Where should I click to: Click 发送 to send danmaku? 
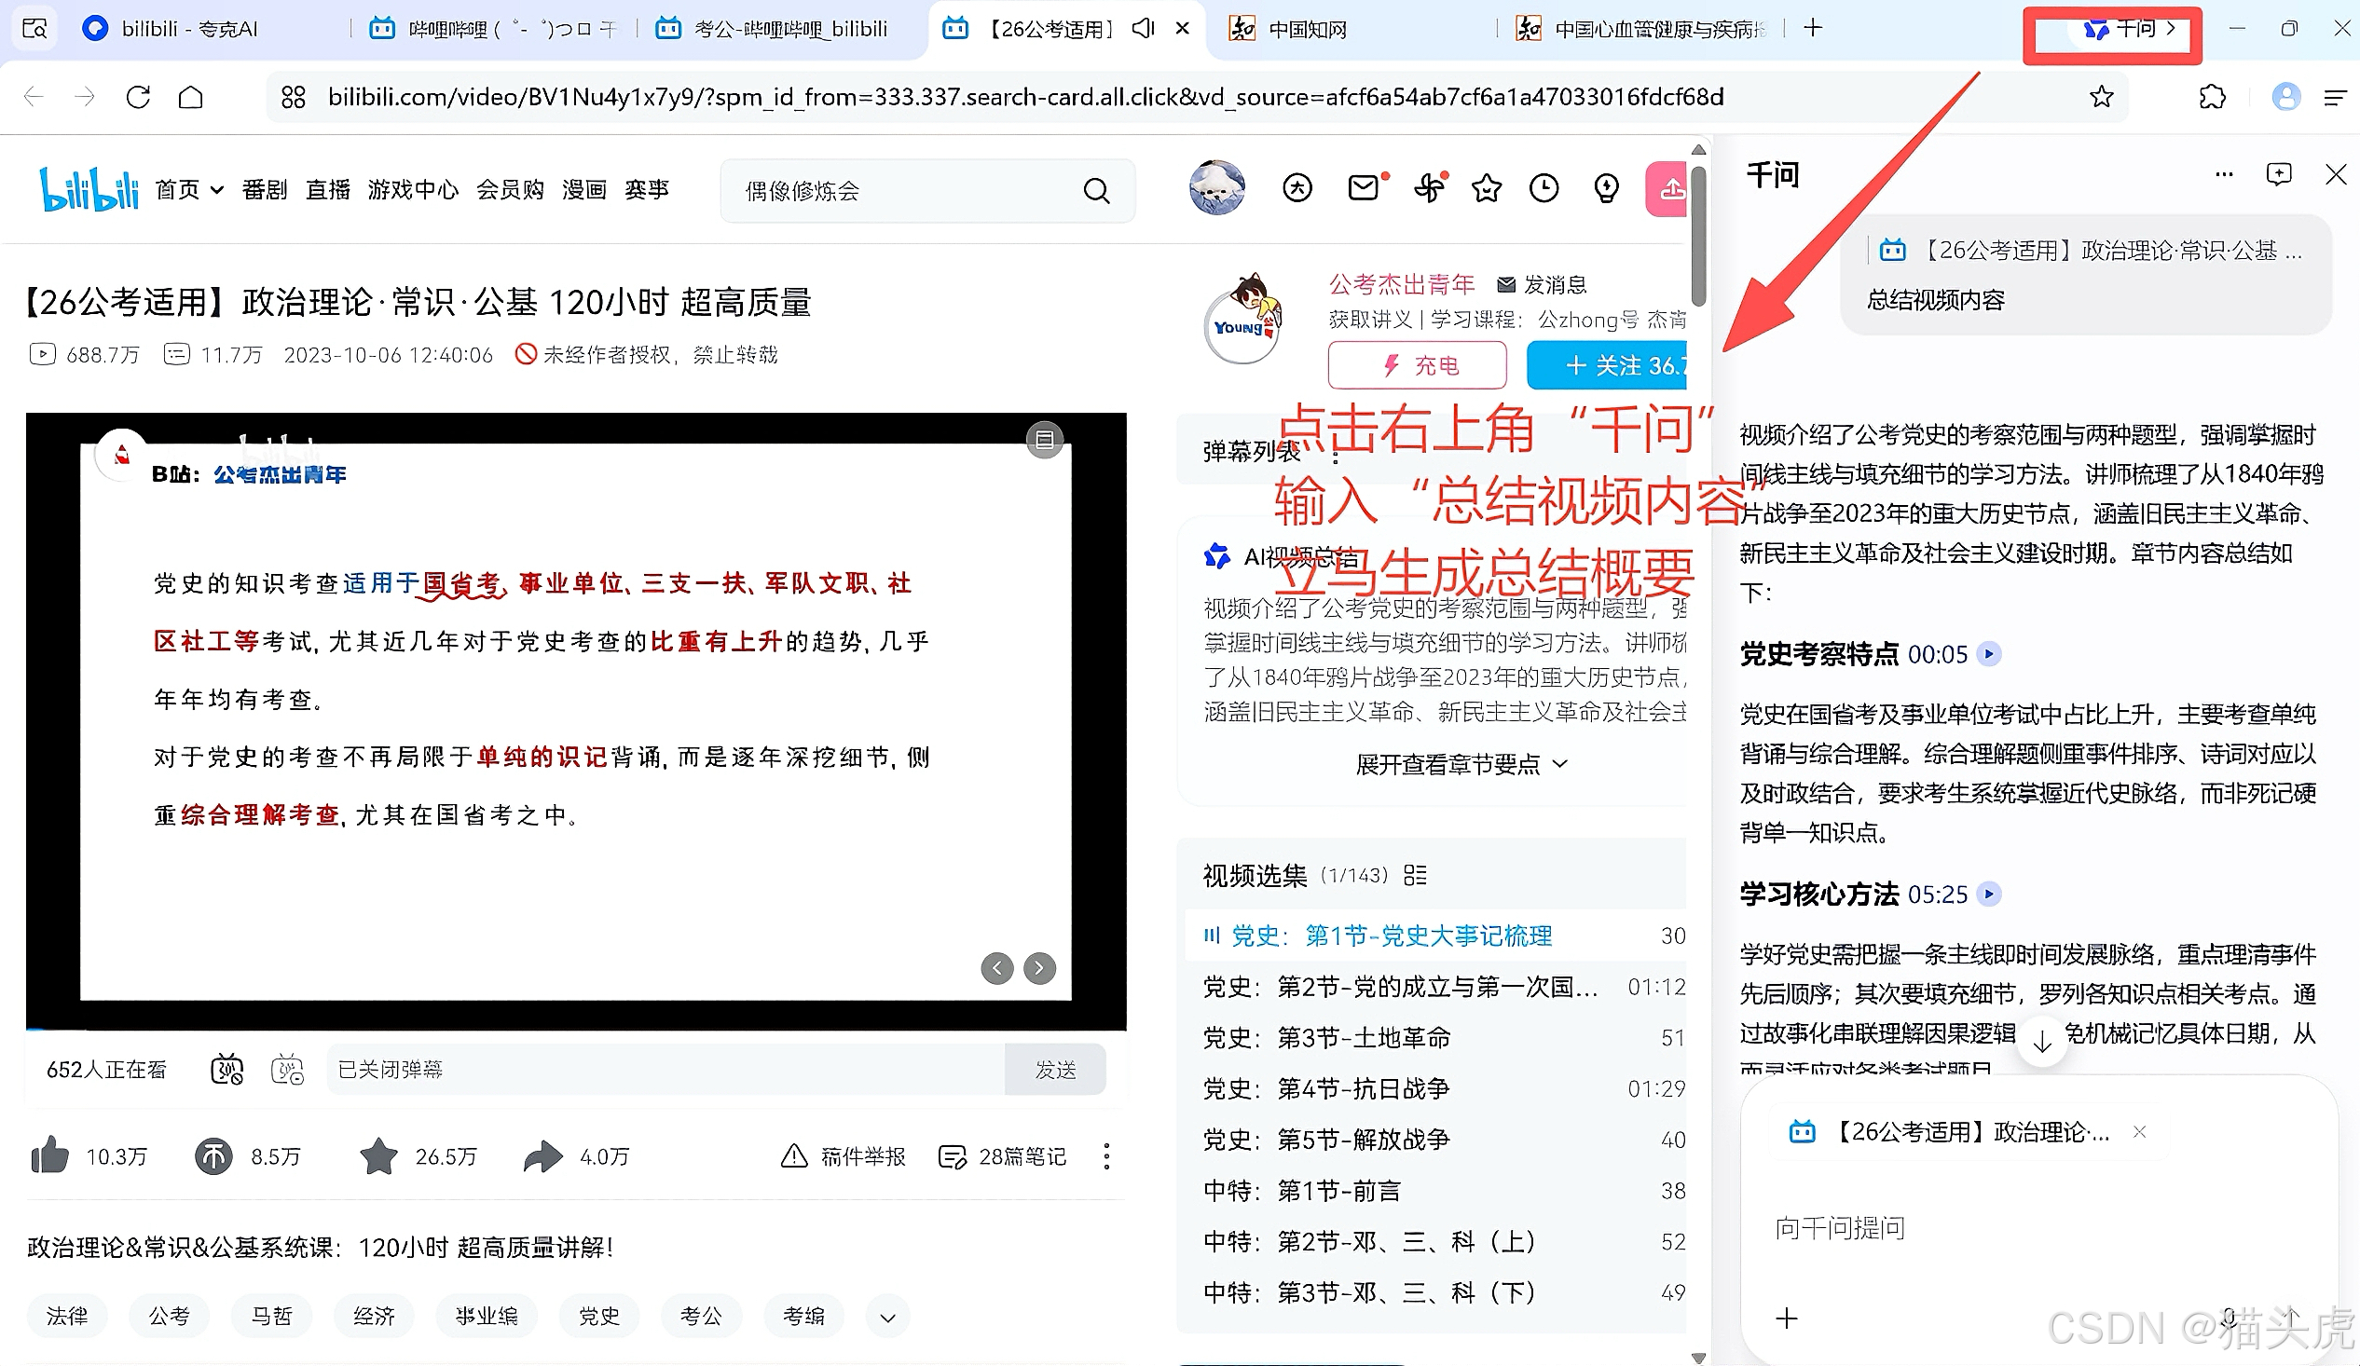point(1054,1068)
